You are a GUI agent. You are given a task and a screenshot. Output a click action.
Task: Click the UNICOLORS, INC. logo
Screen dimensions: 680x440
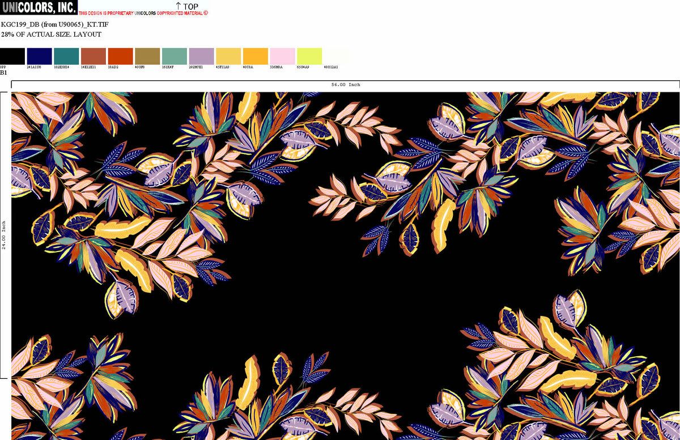(39, 7)
